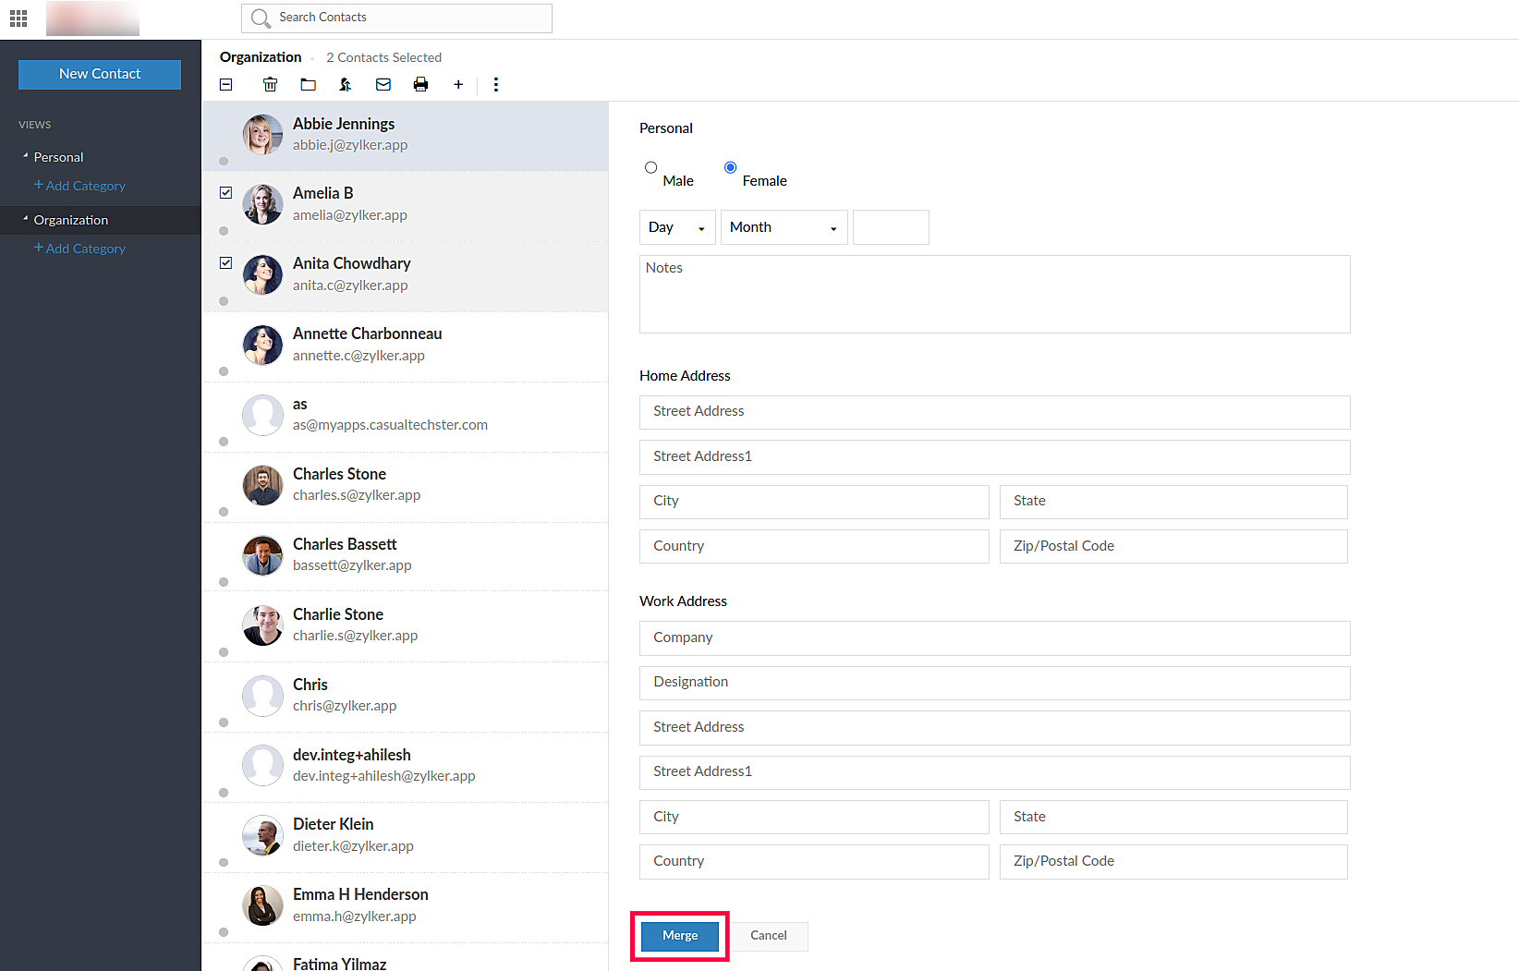Collapse the Personal view in sidebar
Viewport: 1519px width, 971px height.
coord(26,157)
